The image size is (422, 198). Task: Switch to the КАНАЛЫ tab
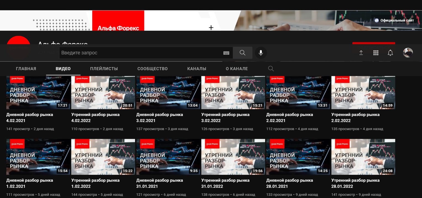pyautogui.click(x=197, y=69)
